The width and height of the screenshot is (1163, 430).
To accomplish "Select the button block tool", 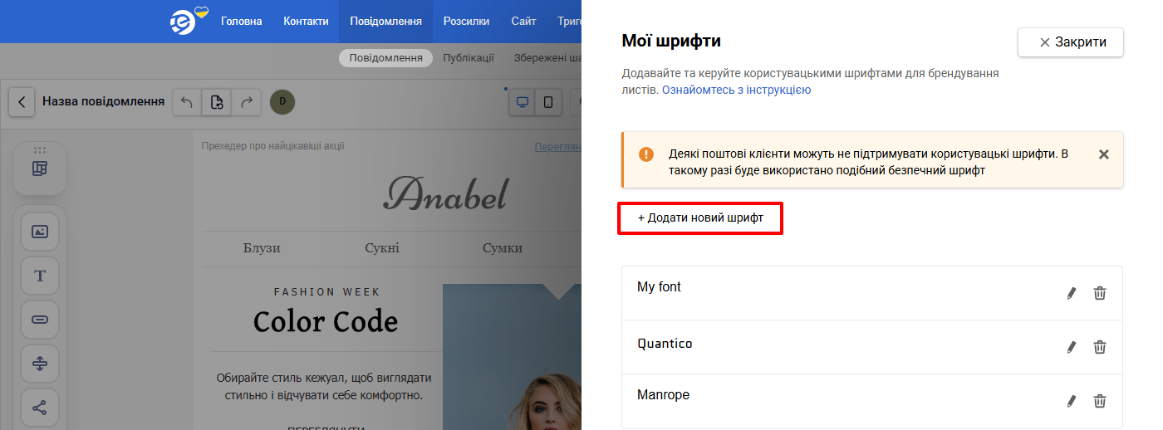I will (40, 320).
